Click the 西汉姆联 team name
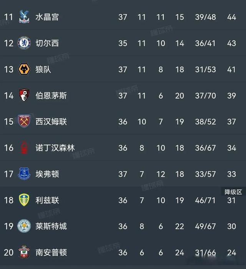The image size is (246, 269). coord(51,122)
